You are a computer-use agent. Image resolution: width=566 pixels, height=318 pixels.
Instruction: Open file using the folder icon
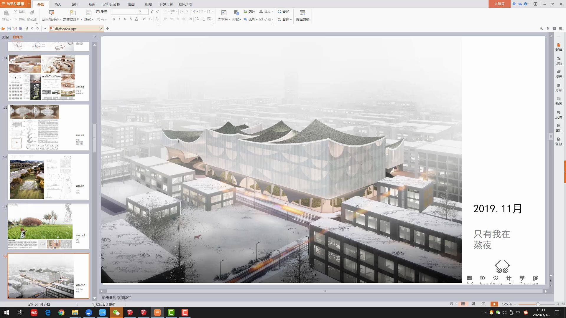click(x=3, y=29)
